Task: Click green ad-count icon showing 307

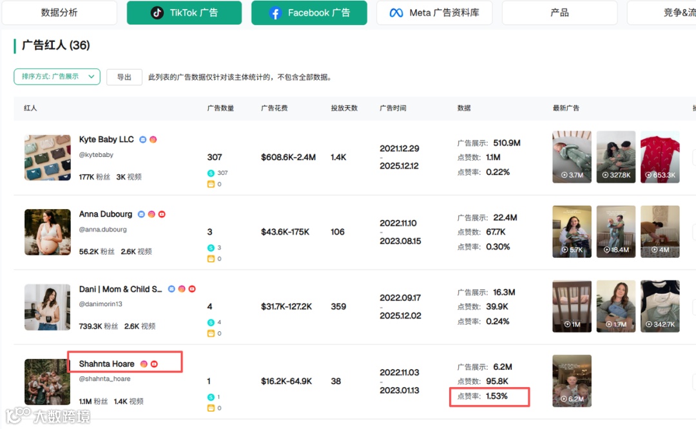Action: (211, 173)
